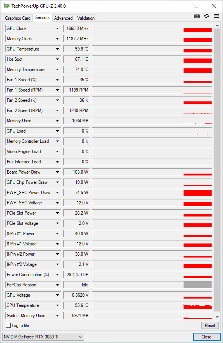The width and height of the screenshot is (223, 343).
Task: Click the refresh arrows icon
Action: point(206,16)
